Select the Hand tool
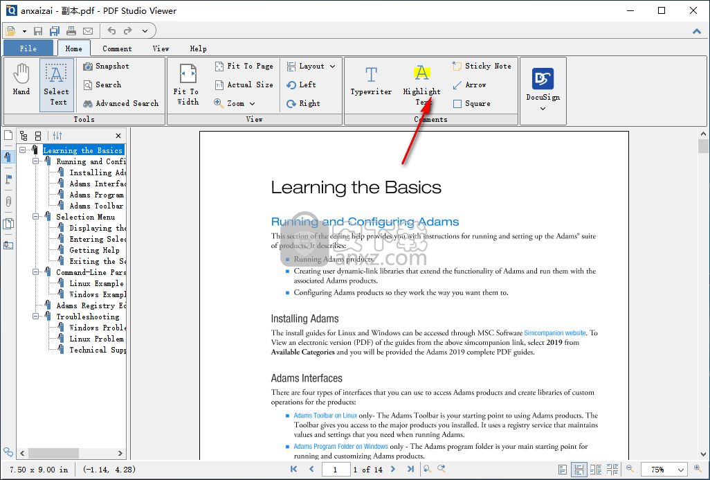Image resolution: width=710 pixels, height=480 pixels. pos(21,80)
